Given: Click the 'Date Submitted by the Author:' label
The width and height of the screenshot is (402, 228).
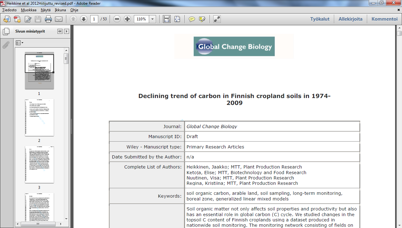Looking at the screenshot, I should (147, 157).
